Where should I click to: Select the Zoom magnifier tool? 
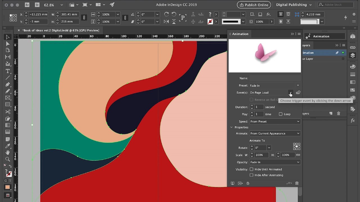[8, 159]
